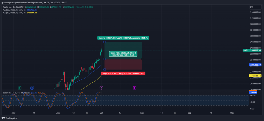The image size is (264, 121).
Task: Click the red loss zone of position
Action: (123, 64)
